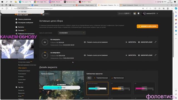The width and height of the screenshot is (178, 100).
Task: Open Стикеры in the sidebar
Action: point(21,77)
